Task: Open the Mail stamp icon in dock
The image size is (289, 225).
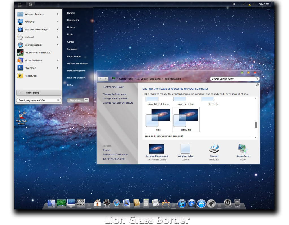Action: (127, 203)
